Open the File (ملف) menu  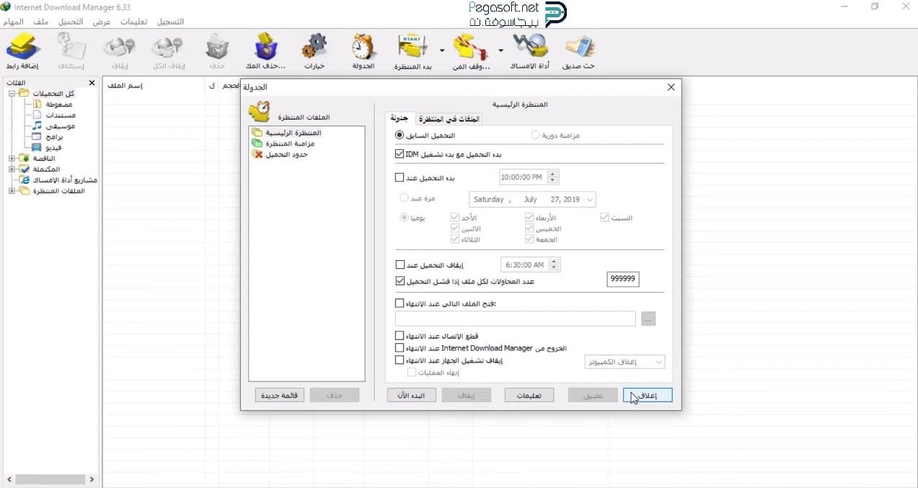41,22
